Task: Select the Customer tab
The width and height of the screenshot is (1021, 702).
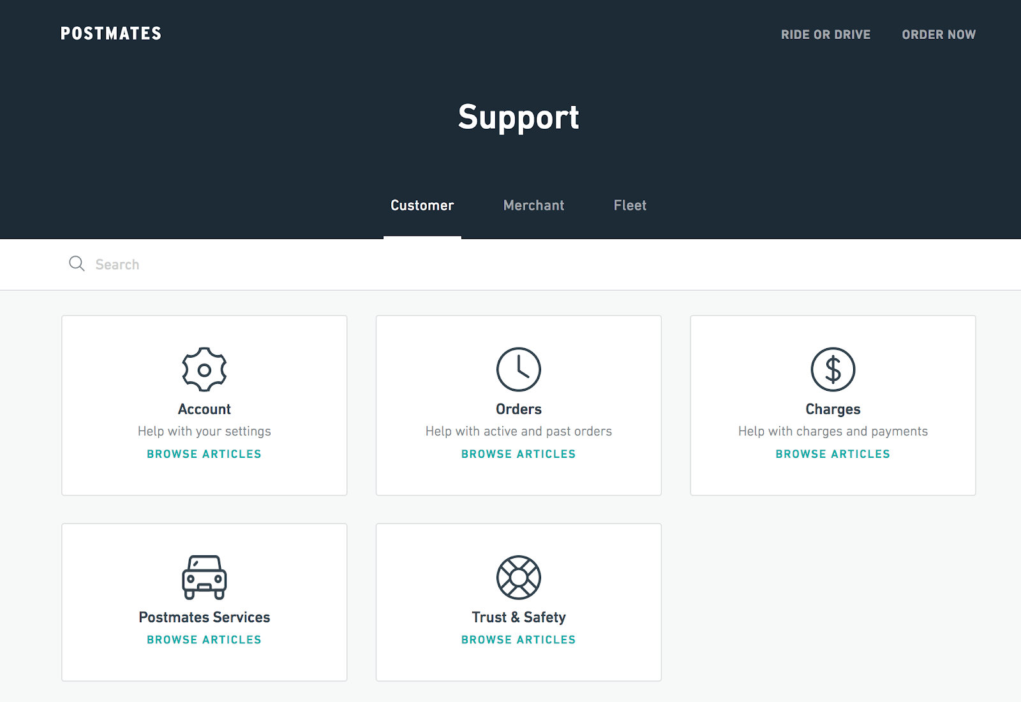Action: [x=422, y=205]
